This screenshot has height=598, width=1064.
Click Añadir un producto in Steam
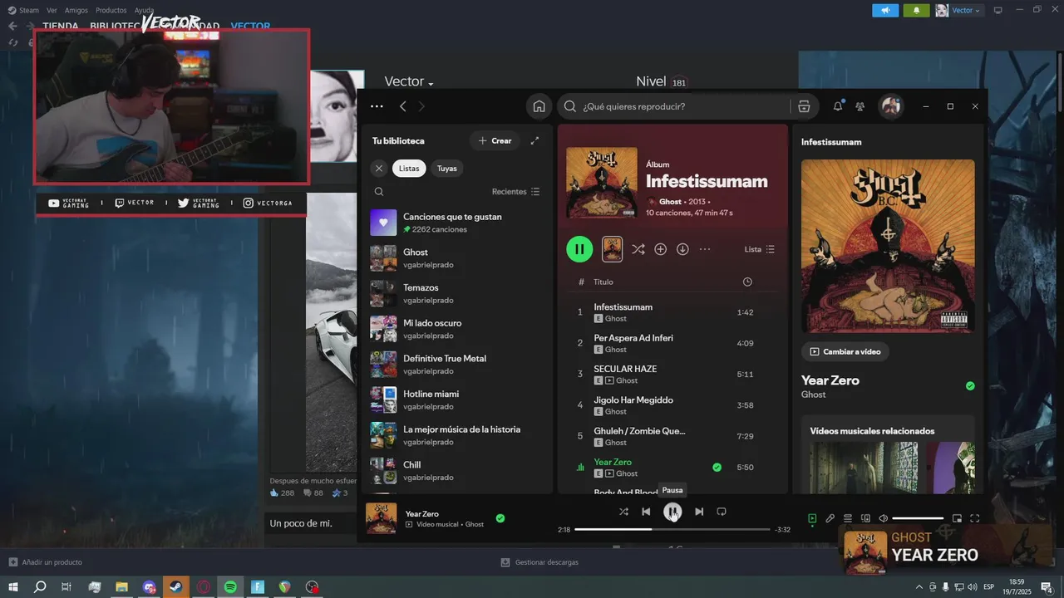point(46,562)
